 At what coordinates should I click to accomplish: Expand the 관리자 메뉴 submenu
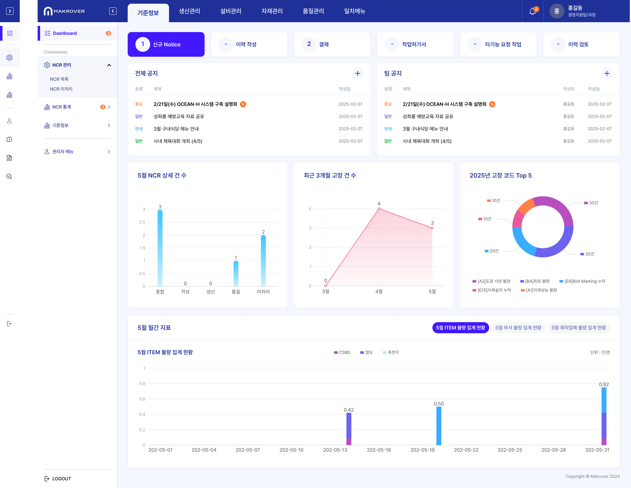109,152
